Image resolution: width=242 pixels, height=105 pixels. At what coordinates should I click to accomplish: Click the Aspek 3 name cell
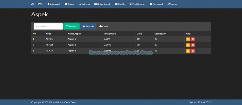tap(72, 50)
